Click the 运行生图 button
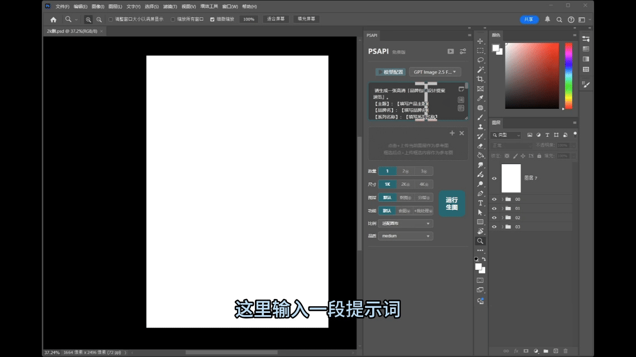Screen dimensions: 636x357 point(452,204)
